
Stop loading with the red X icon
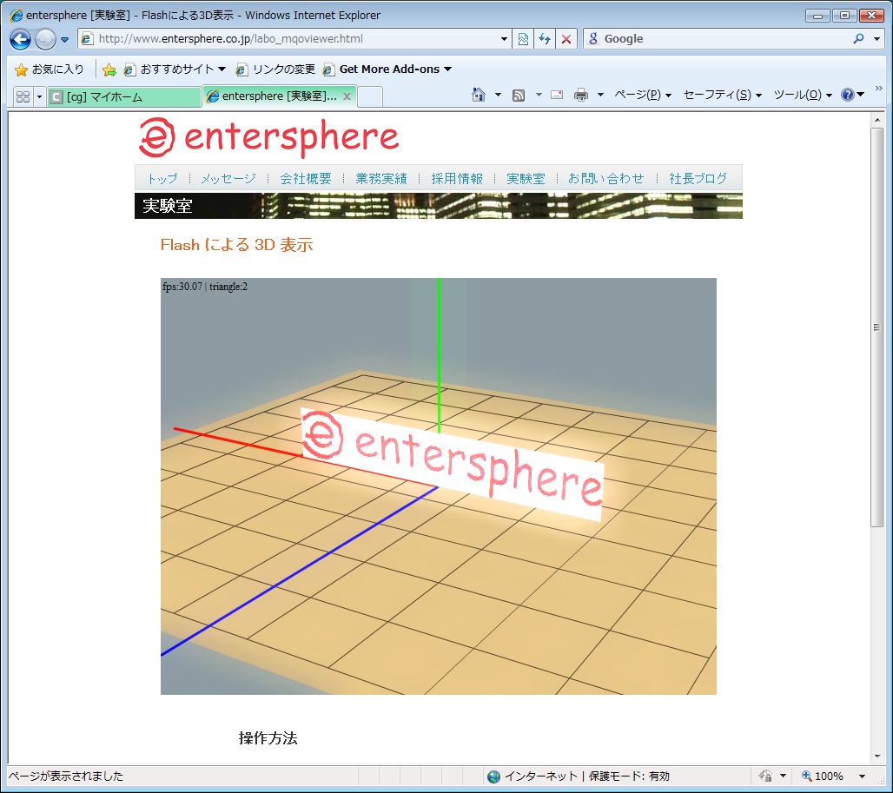[566, 39]
